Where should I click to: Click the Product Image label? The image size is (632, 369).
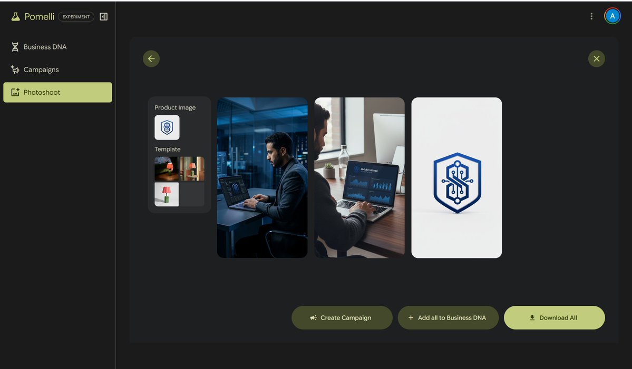click(175, 107)
